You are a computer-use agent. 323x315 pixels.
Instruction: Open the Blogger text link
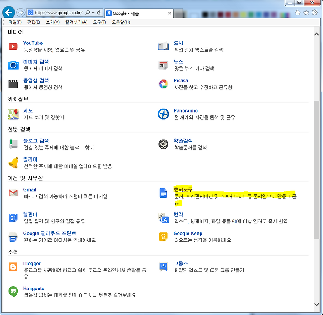pos(32,263)
